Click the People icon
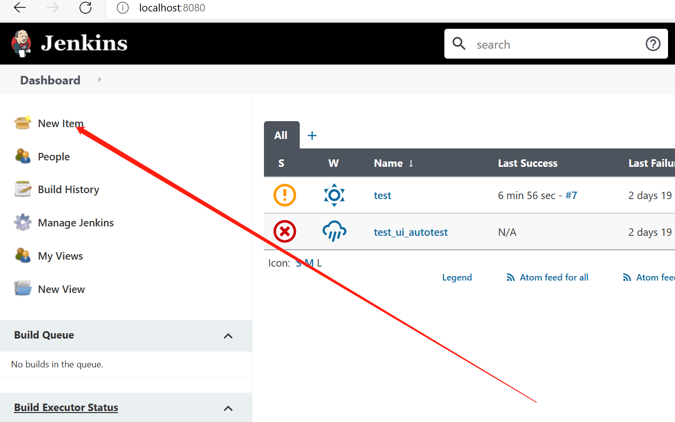This screenshot has width=675, height=422. pyautogui.click(x=23, y=156)
